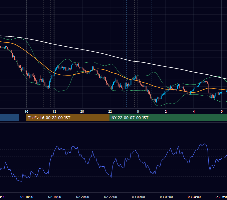Click the "3/2 22:00" time label
Screen dimensions: 227x200
click(110, 197)
